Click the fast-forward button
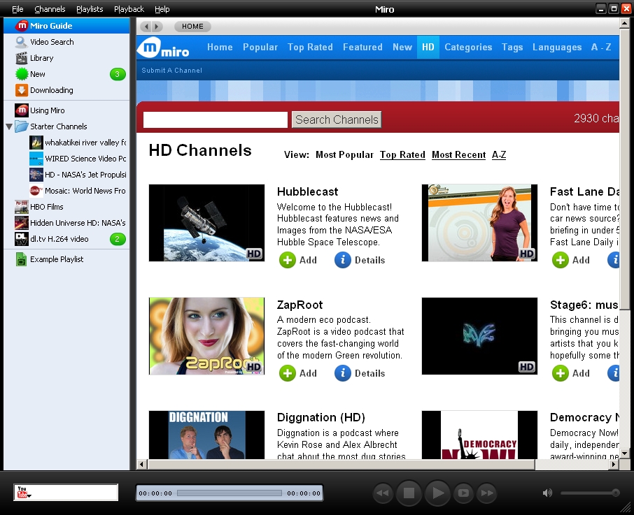The height and width of the screenshot is (515, 634). (x=486, y=493)
